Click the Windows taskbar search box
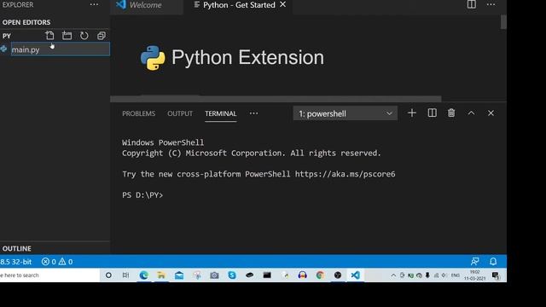The image size is (546, 307). [49, 275]
